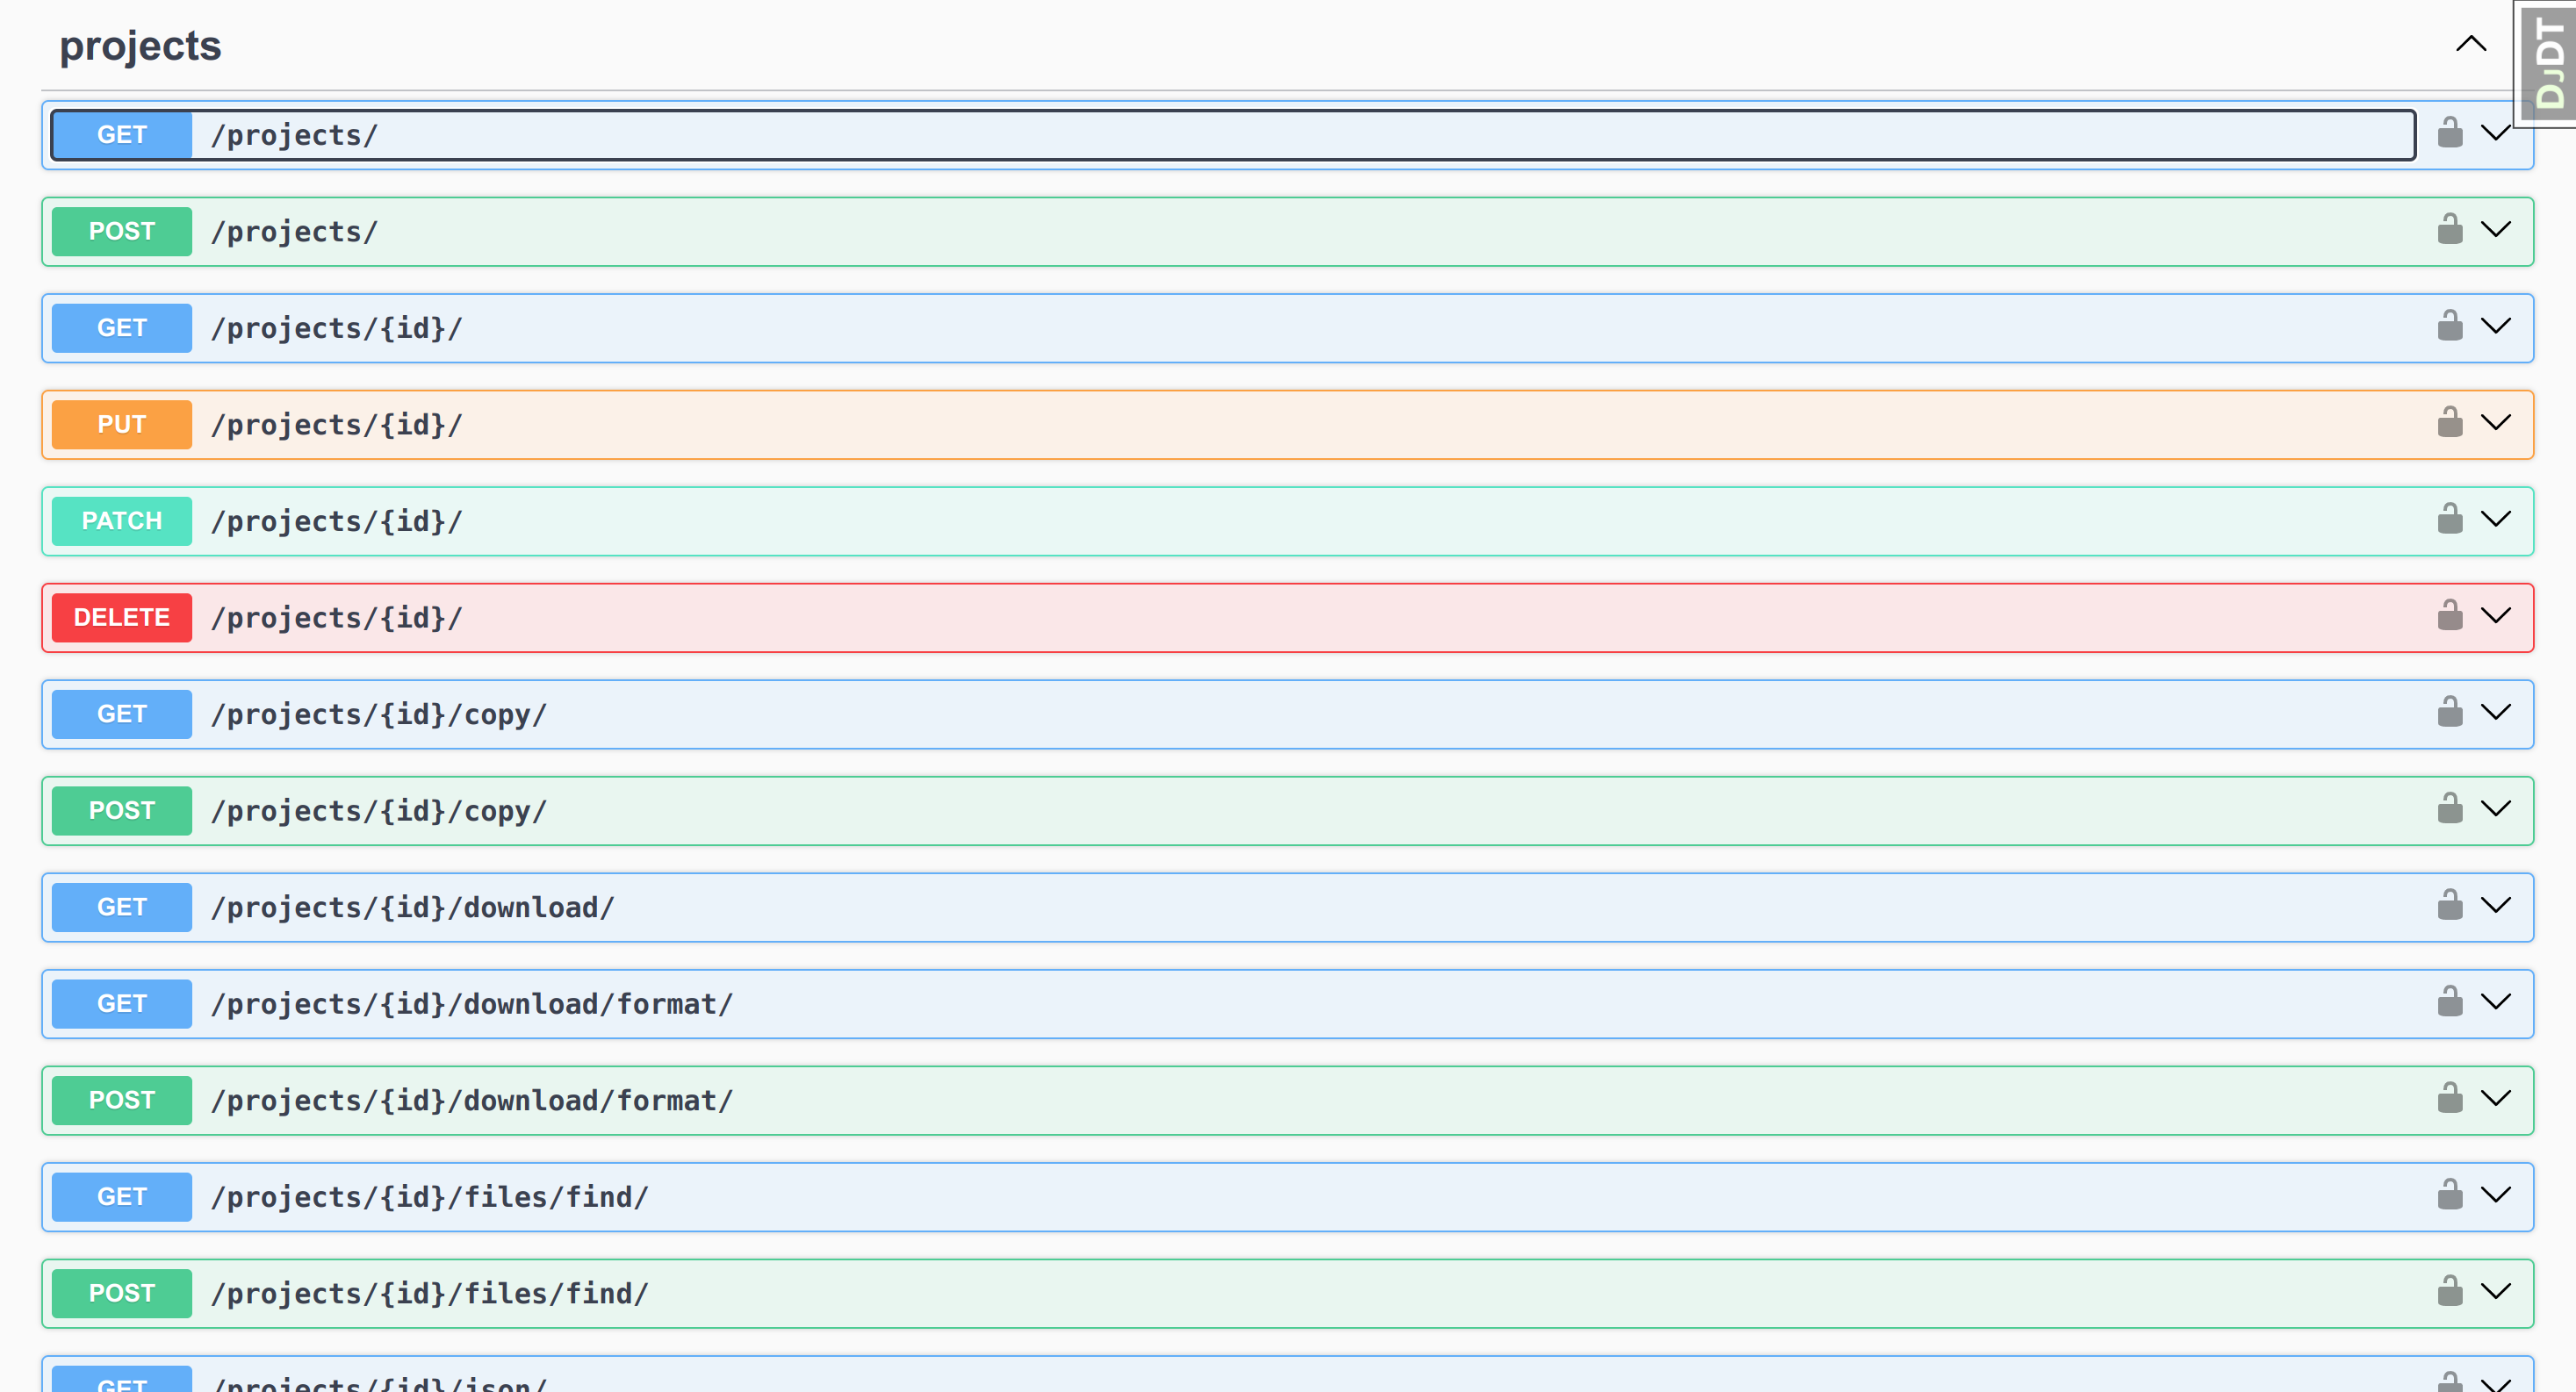Click /projects/{id}/copy/ path in GET row
The height and width of the screenshot is (1392, 2576).
click(379, 714)
